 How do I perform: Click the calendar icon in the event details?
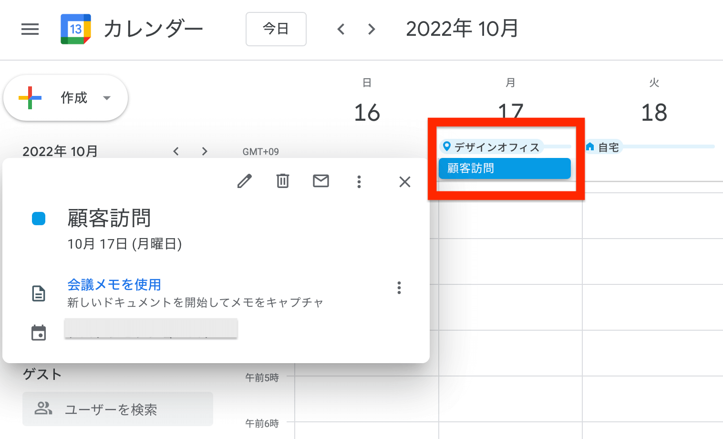click(39, 332)
